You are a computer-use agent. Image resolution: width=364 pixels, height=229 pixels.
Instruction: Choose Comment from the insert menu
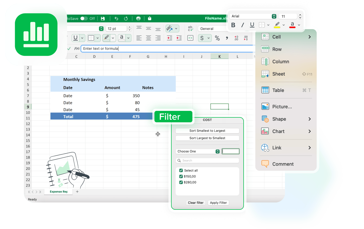[286, 164]
